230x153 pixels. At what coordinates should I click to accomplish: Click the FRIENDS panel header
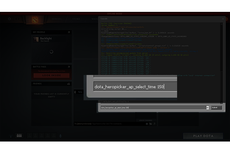tap(37, 84)
